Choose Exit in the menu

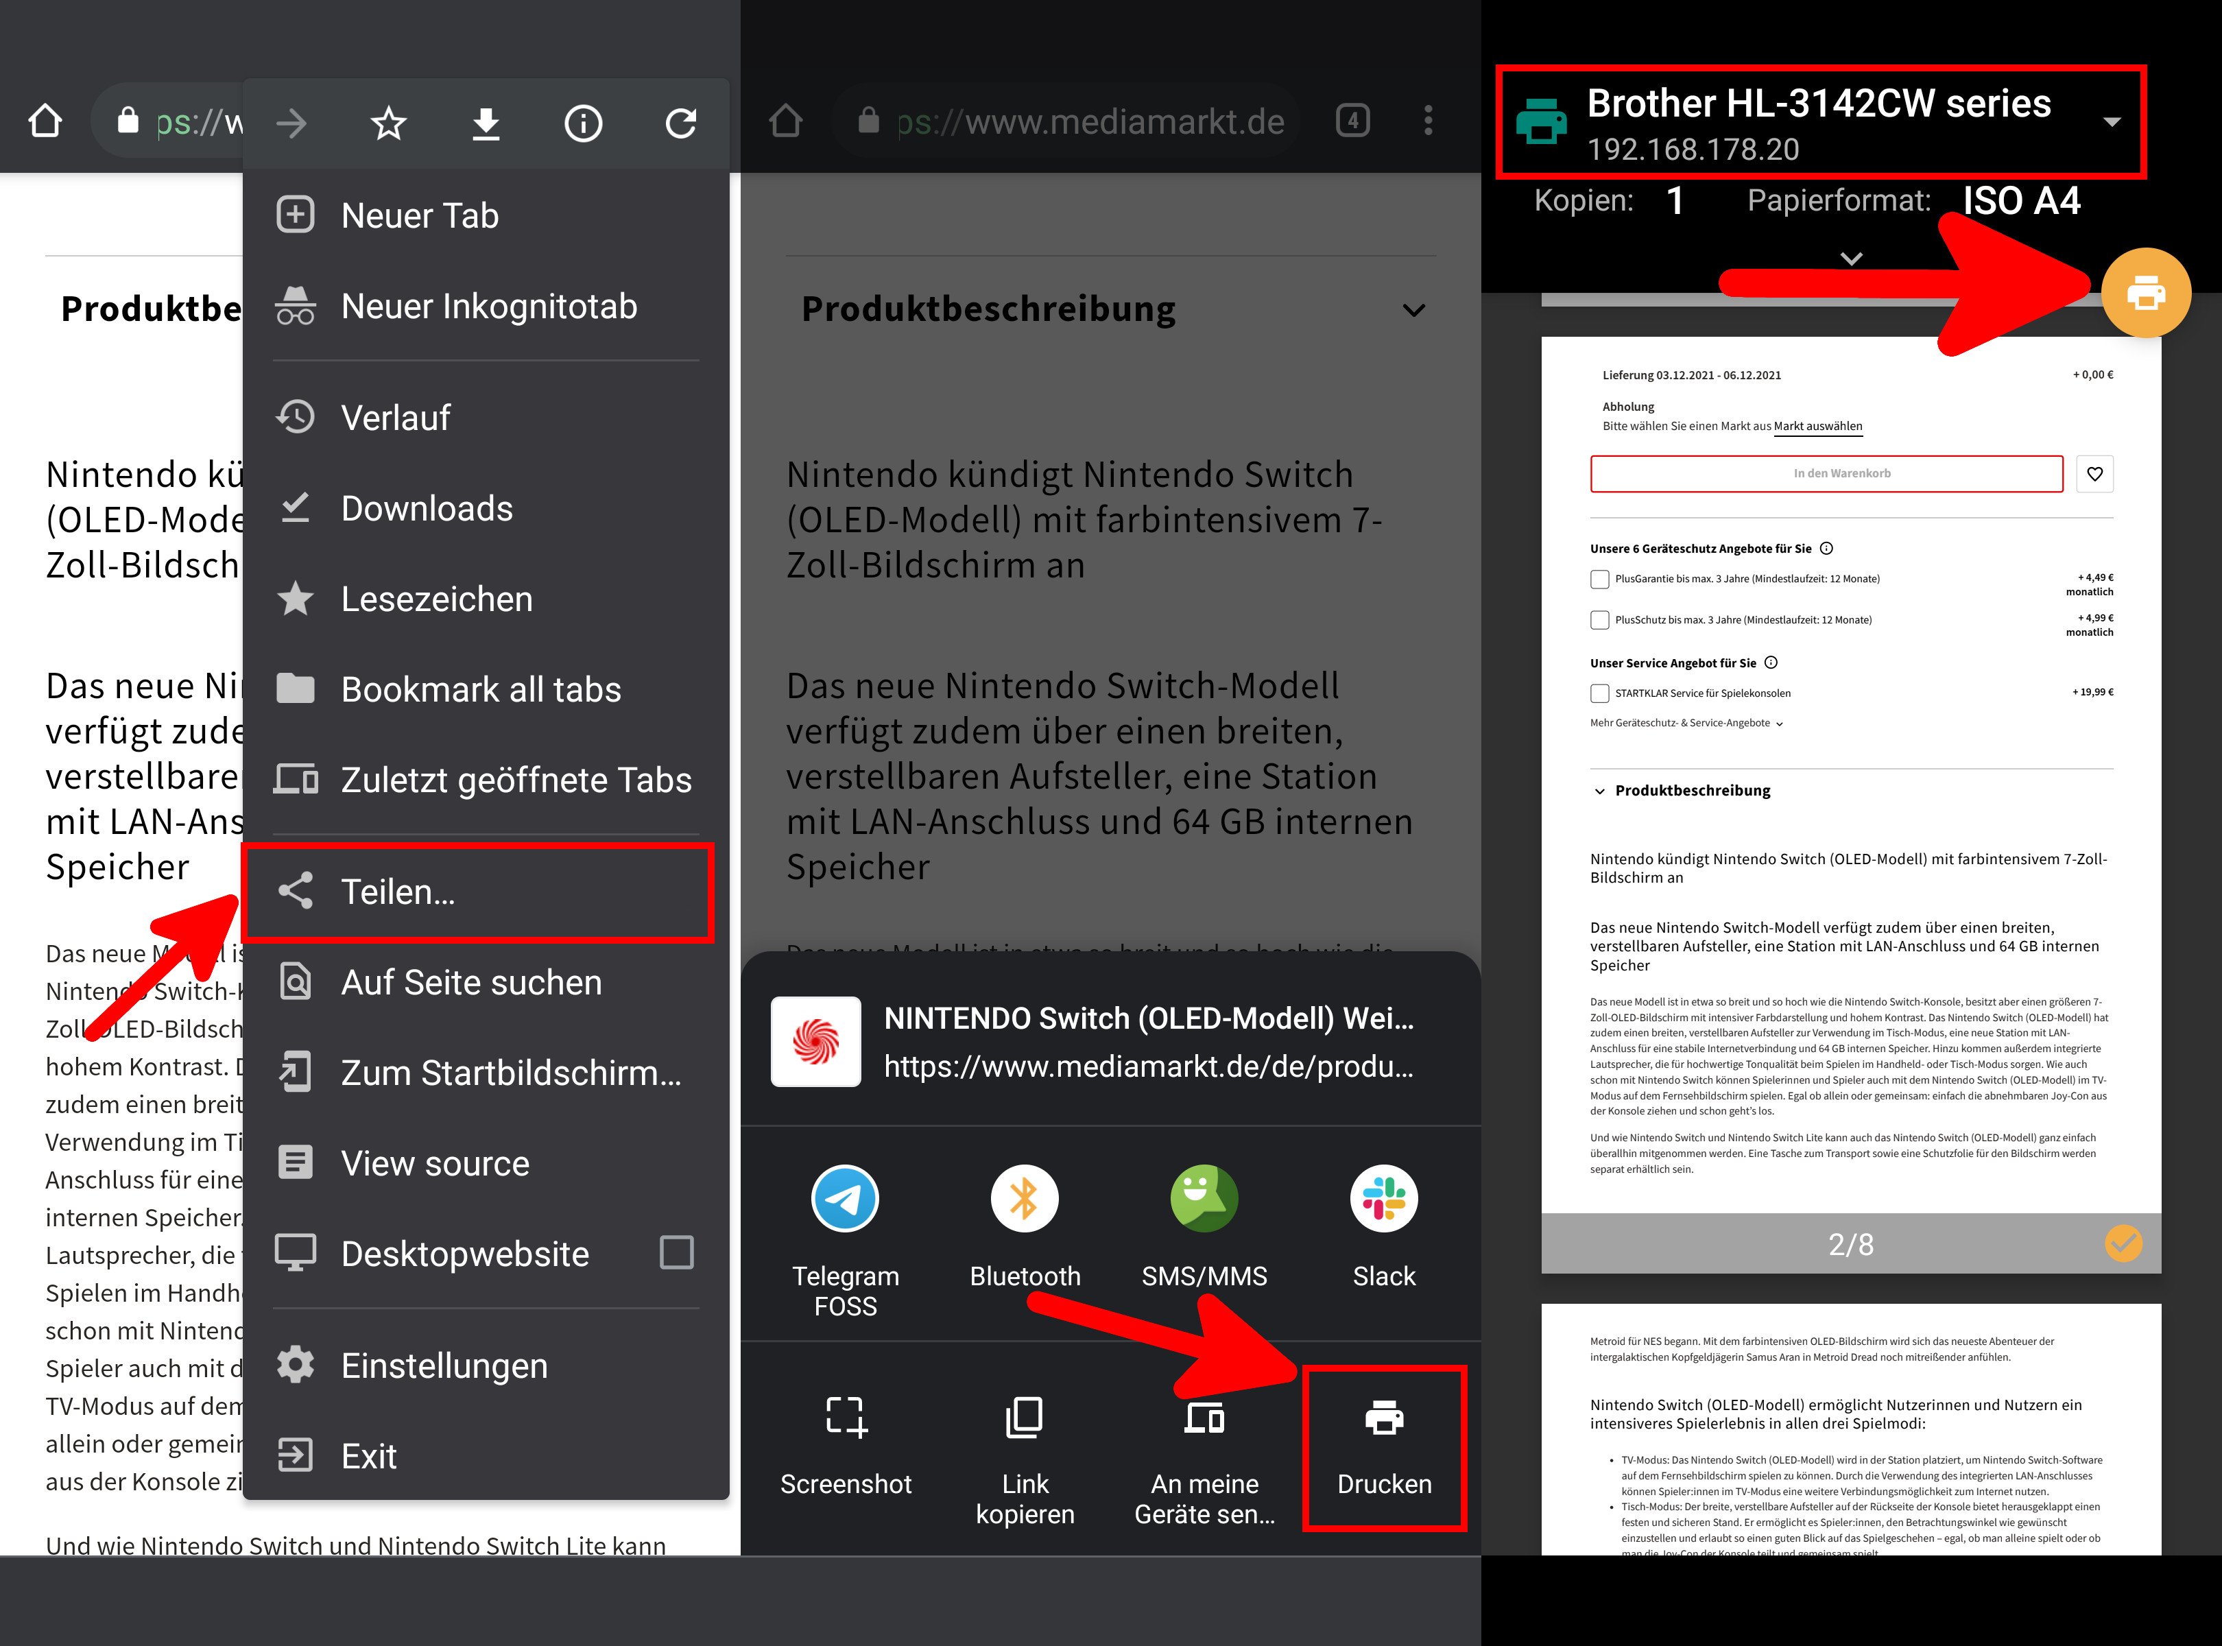point(486,1456)
